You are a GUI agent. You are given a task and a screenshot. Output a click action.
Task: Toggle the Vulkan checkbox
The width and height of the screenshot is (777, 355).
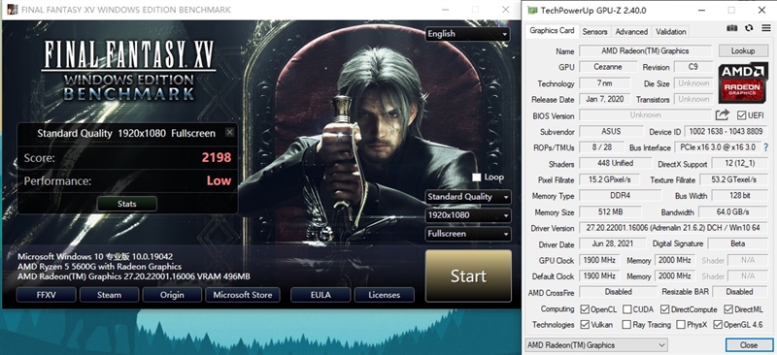pos(585,325)
